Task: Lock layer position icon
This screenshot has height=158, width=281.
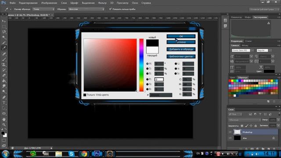Action: [x=251, y=126]
